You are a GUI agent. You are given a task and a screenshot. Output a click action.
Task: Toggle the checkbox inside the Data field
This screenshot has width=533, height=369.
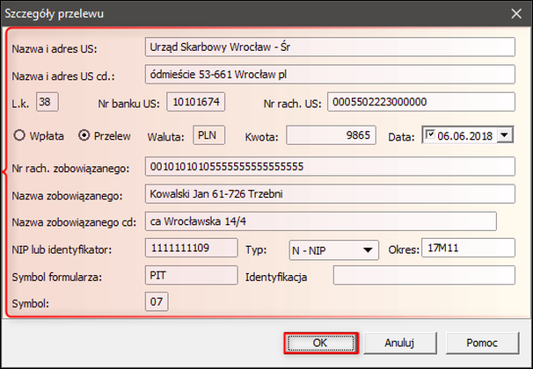coord(430,134)
